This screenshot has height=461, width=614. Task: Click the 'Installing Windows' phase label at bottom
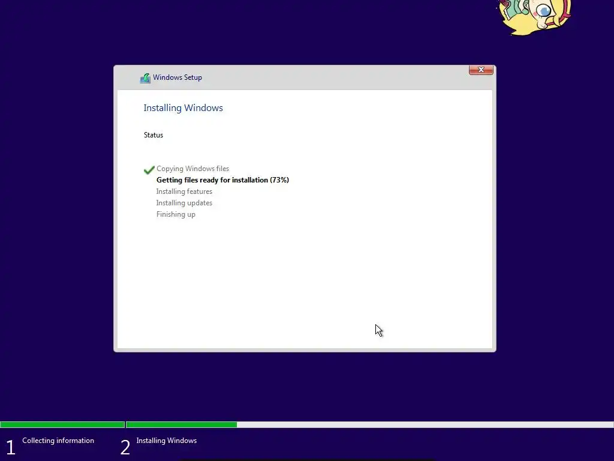tap(167, 441)
